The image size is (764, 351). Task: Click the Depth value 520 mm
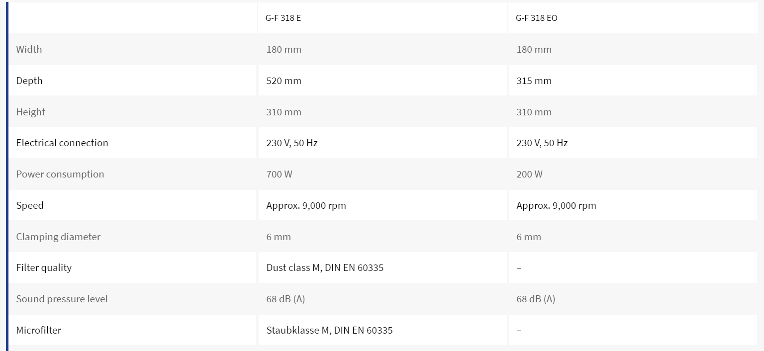284,81
